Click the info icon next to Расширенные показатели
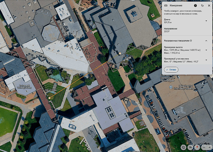The height and width of the screenshot is (152, 213). click(191, 41)
